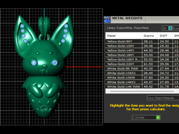Select the Yellow Gold:9KY row
This screenshot has width=179, height=134.
pyautogui.click(x=142, y=41)
